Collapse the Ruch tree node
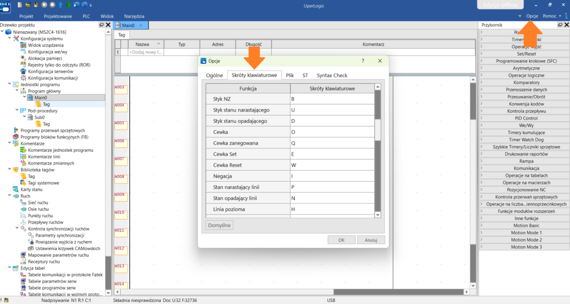Screen dimensions: 570x304 tap(10, 196)
